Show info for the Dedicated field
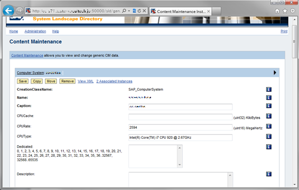 coord(269,147)
